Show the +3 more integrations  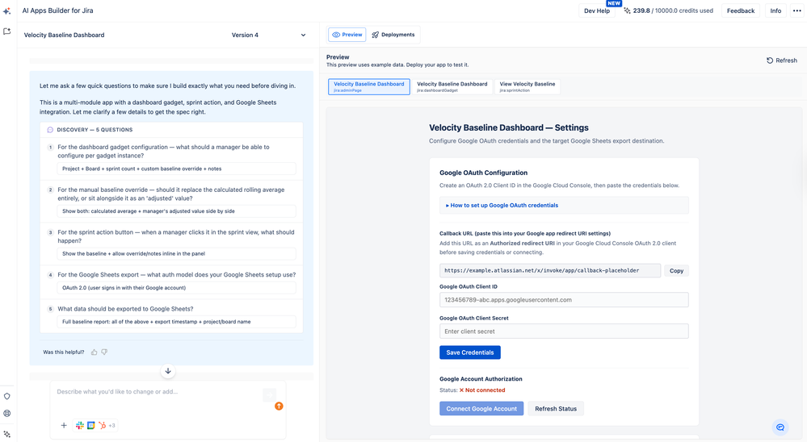coord(111,426)
